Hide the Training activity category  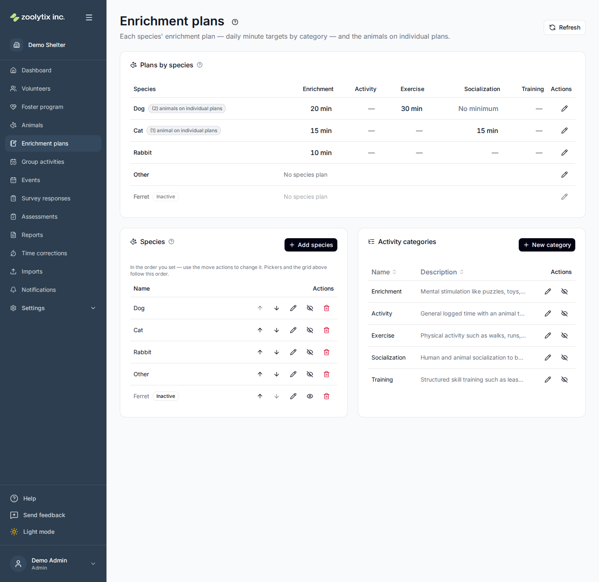[x=564, y=380]
